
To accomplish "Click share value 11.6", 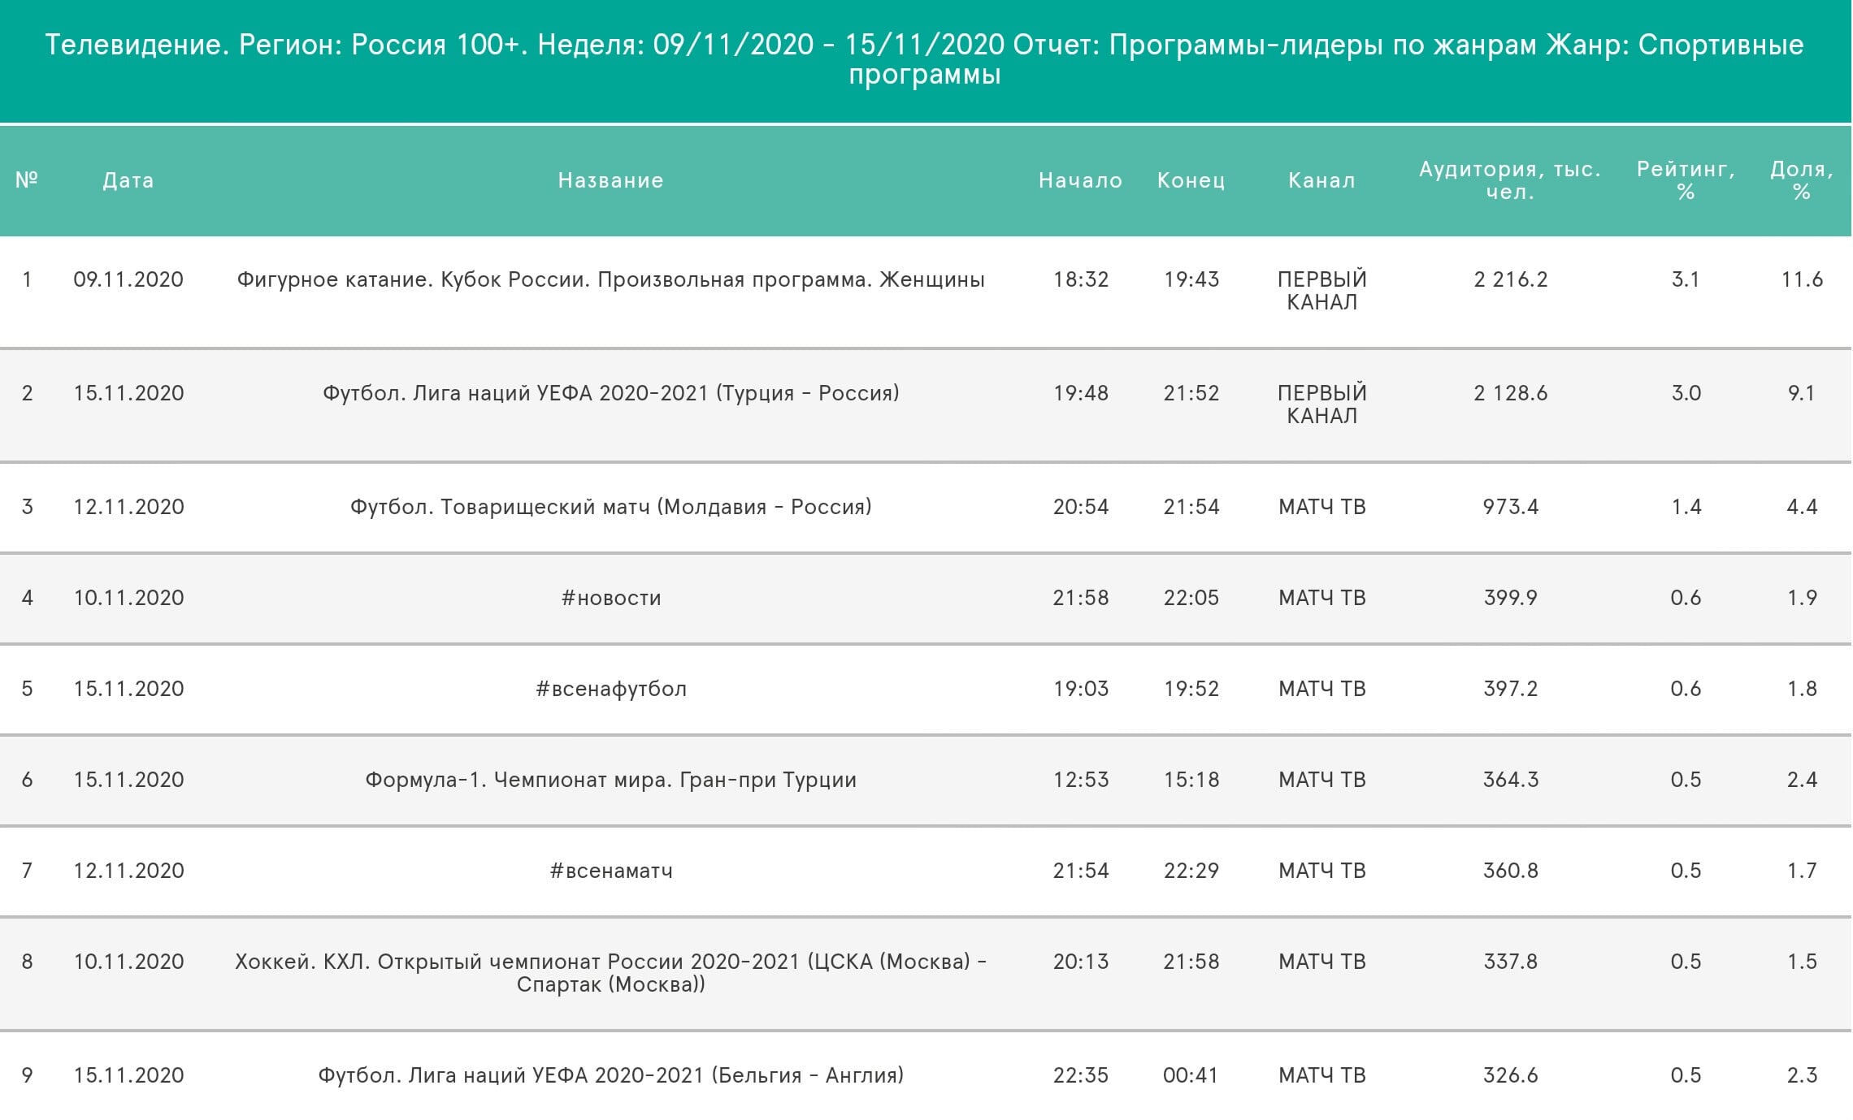I will (x=1802, y=279).
